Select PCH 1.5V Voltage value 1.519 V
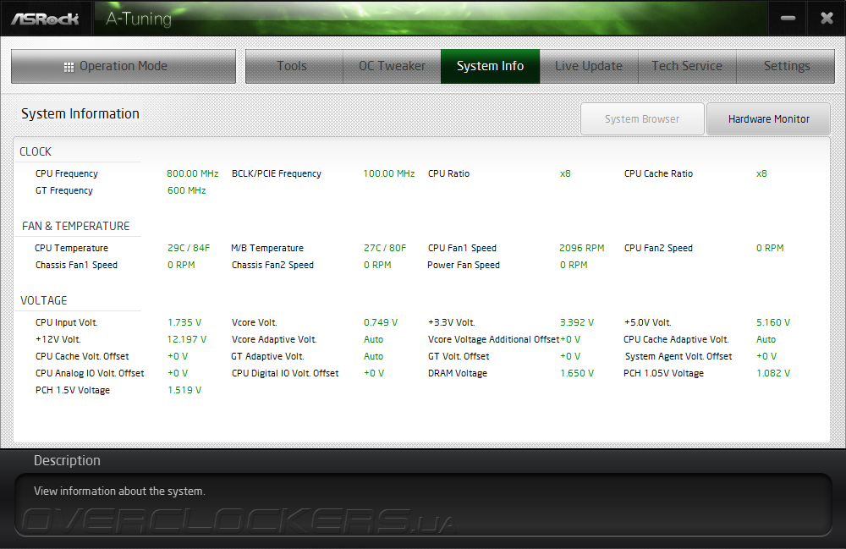 pos(184,390)
